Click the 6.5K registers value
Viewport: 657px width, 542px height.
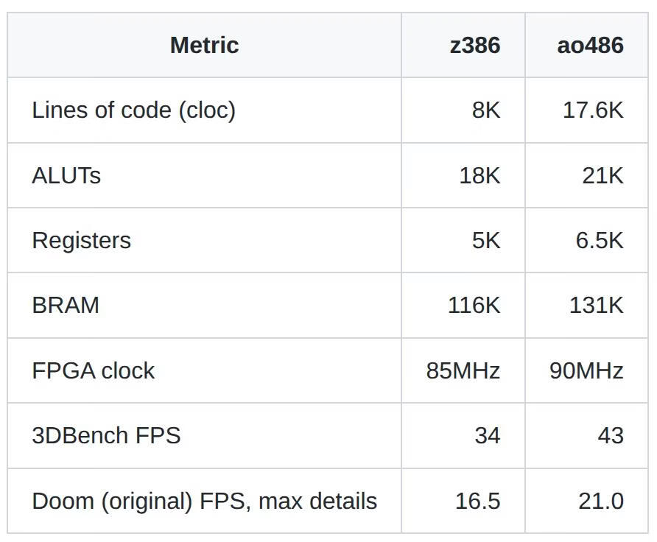[600, 241]
